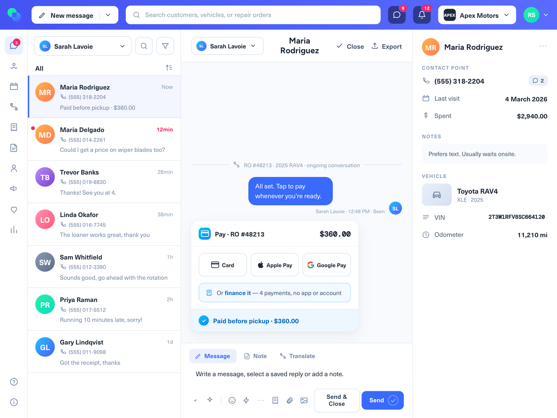Open the Apex Motors shop selector
The height and width of the screenshot is (418, 557).
[x=477, y=15]
